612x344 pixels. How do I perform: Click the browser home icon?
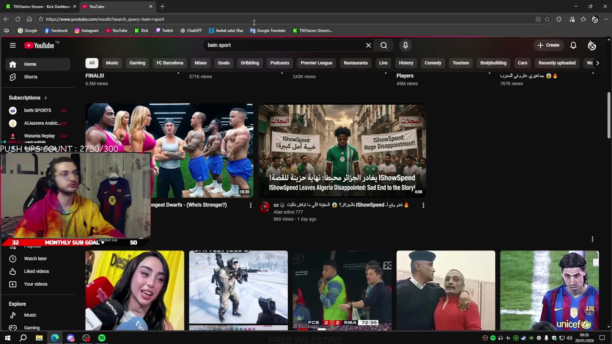tap(29, 19)
